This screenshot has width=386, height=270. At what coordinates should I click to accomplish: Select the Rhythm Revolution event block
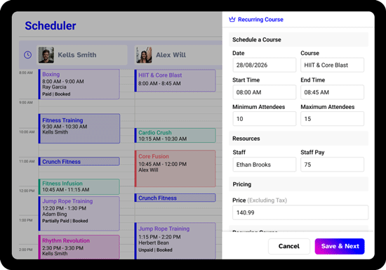click(x=79, y=247)
